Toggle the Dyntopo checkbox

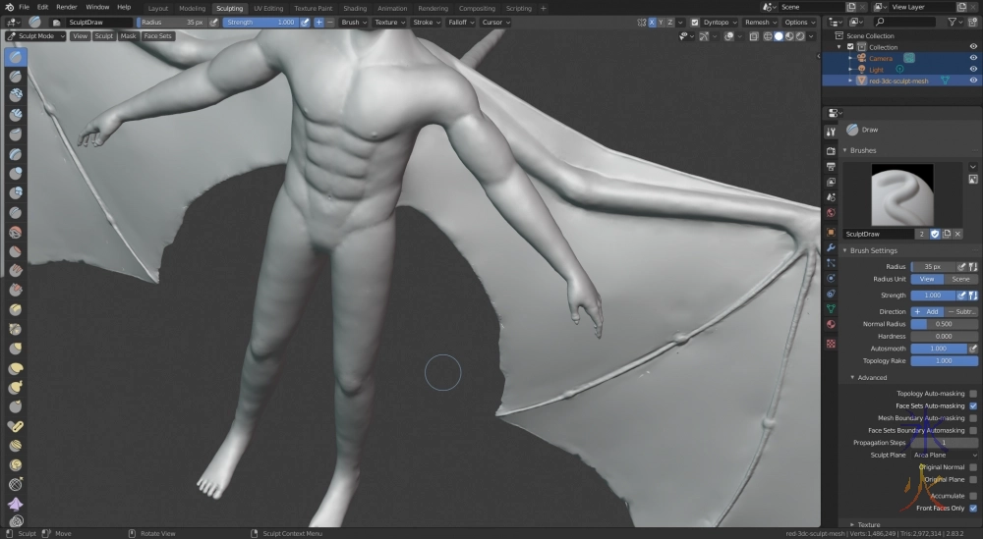[x=695, y=22]
